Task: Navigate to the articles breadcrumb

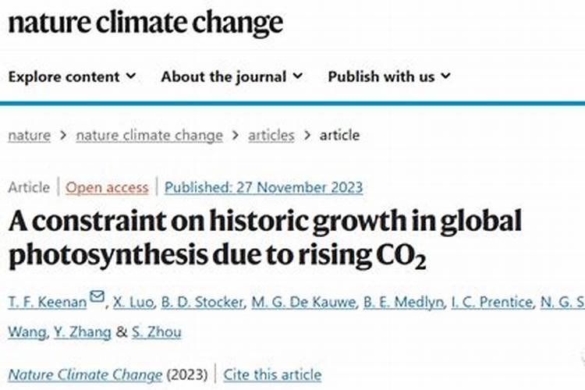Action: click(271, 135)
